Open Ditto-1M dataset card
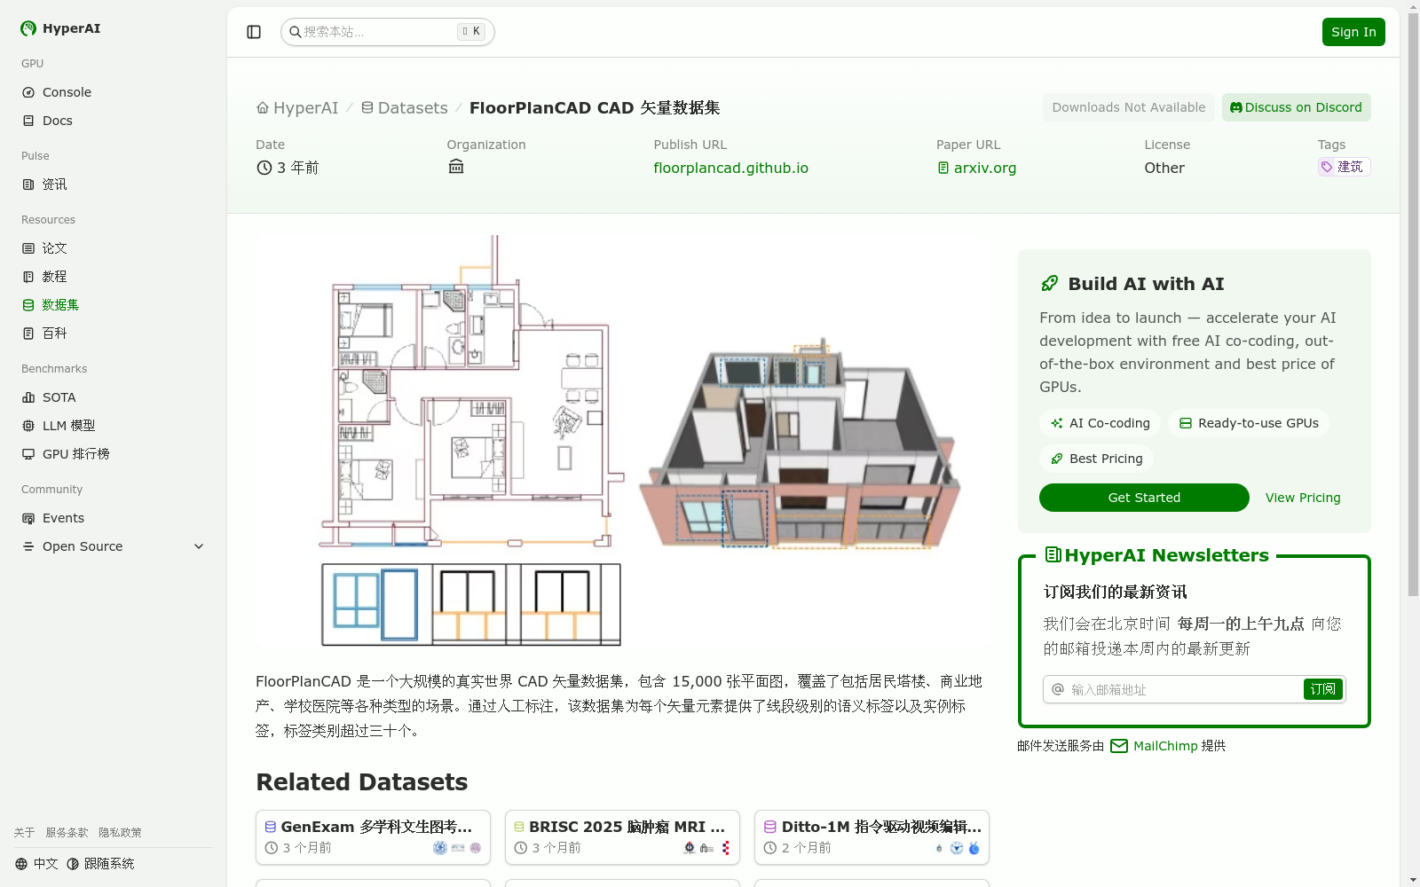Image resolution: width=1420 pixels, height=887 pixels. pos(872,836)
